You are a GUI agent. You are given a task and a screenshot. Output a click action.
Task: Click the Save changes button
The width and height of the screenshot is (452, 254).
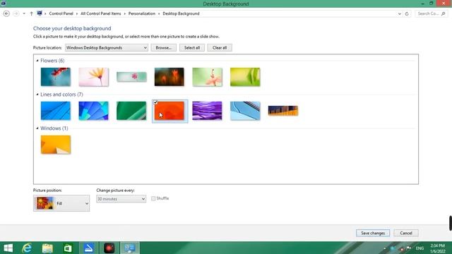373,233
